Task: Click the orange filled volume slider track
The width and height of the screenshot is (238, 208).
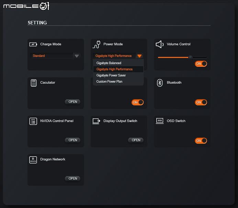Action: point(173,58)
